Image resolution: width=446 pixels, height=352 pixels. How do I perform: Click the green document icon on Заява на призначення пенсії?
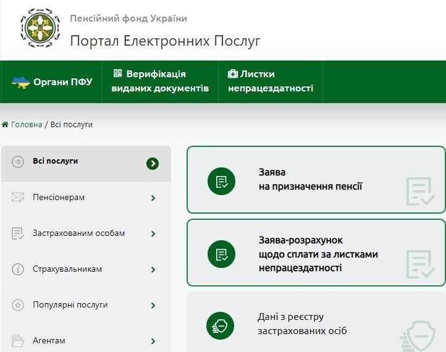click(221, 181)
